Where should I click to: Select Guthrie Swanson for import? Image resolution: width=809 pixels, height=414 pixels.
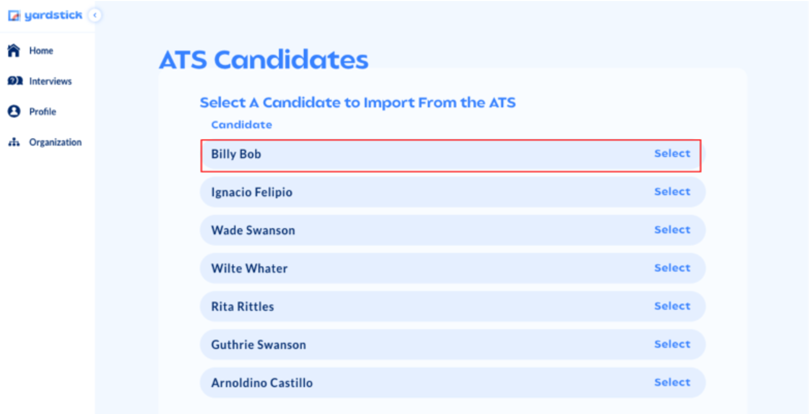[672, 344]
